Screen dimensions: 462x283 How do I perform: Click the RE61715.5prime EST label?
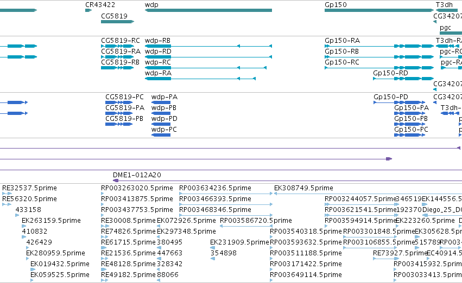pos(128,242)
